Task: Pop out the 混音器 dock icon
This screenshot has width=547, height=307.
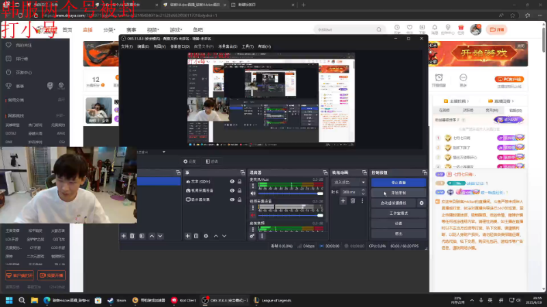Action: pos(325,173)
